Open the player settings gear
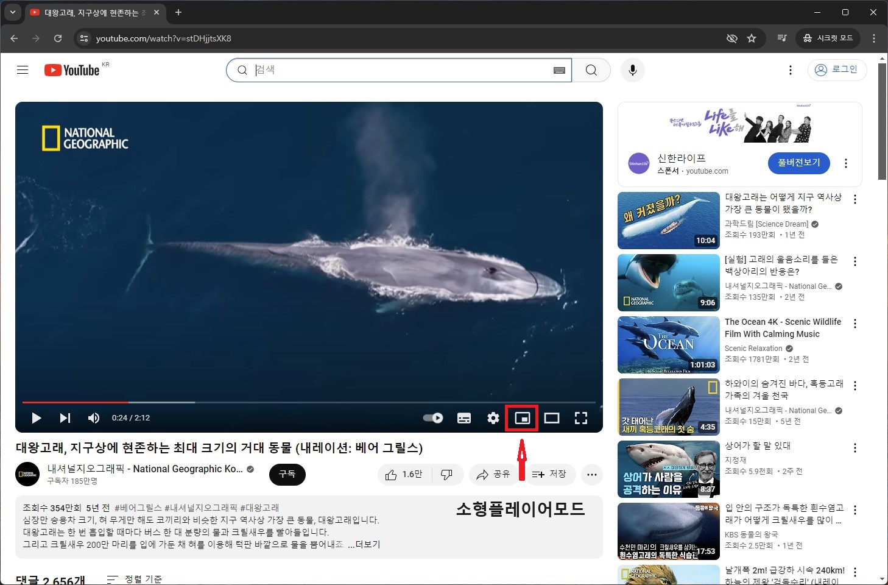The image size is (888, 585). [x=493, y=418]
